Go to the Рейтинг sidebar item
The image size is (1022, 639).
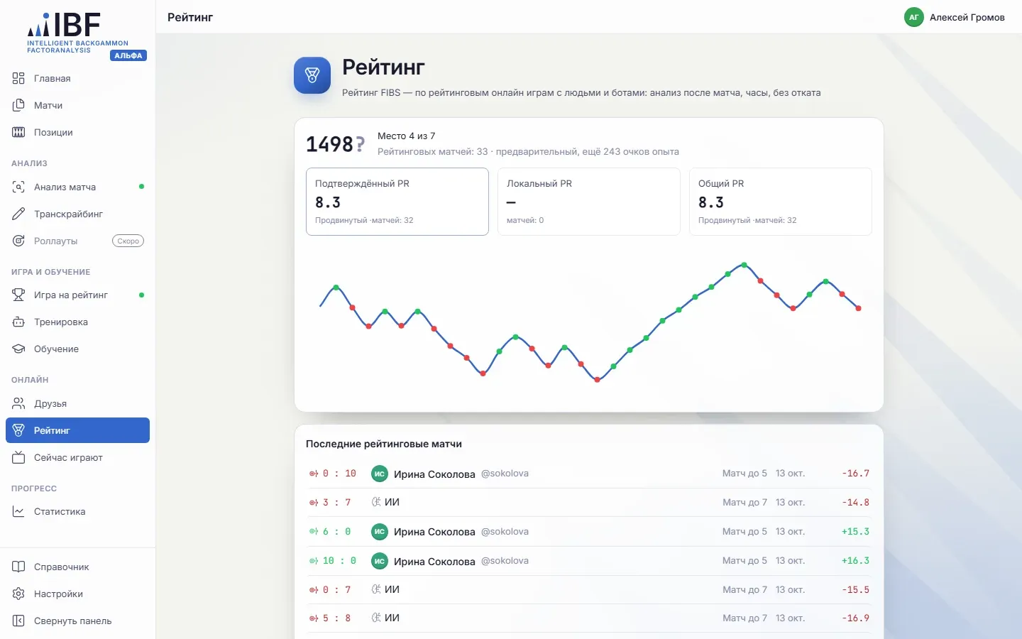point(77,430)
